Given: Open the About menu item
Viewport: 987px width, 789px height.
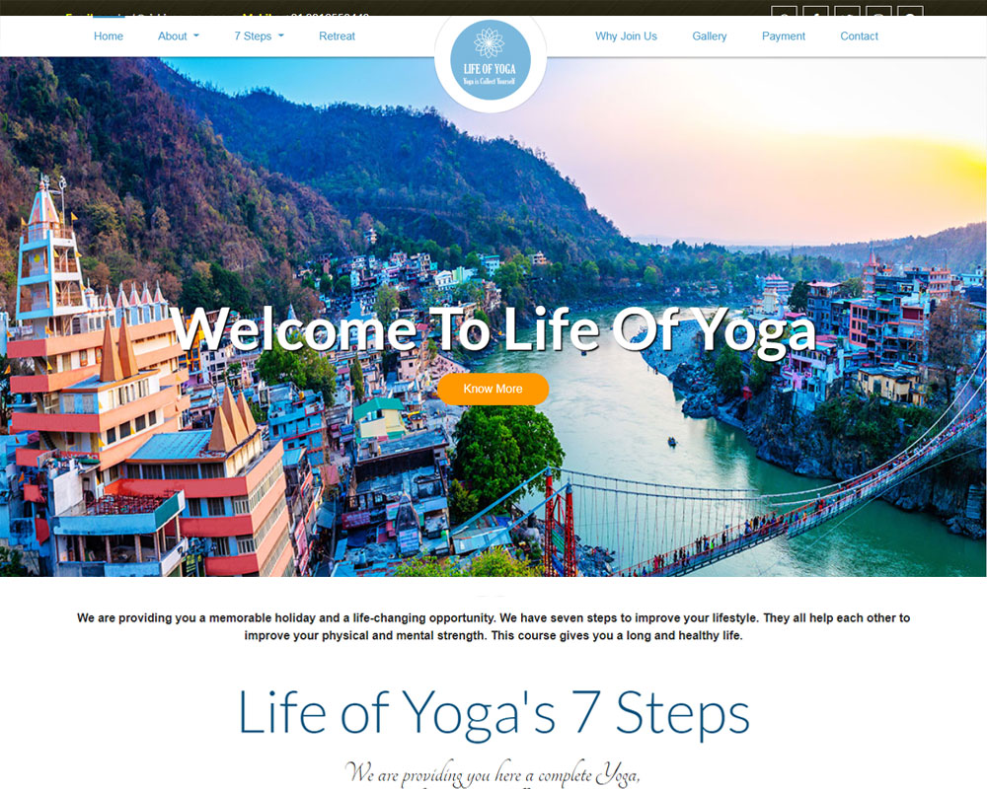Looking at the screenshot, I should (x=172, y=36).
